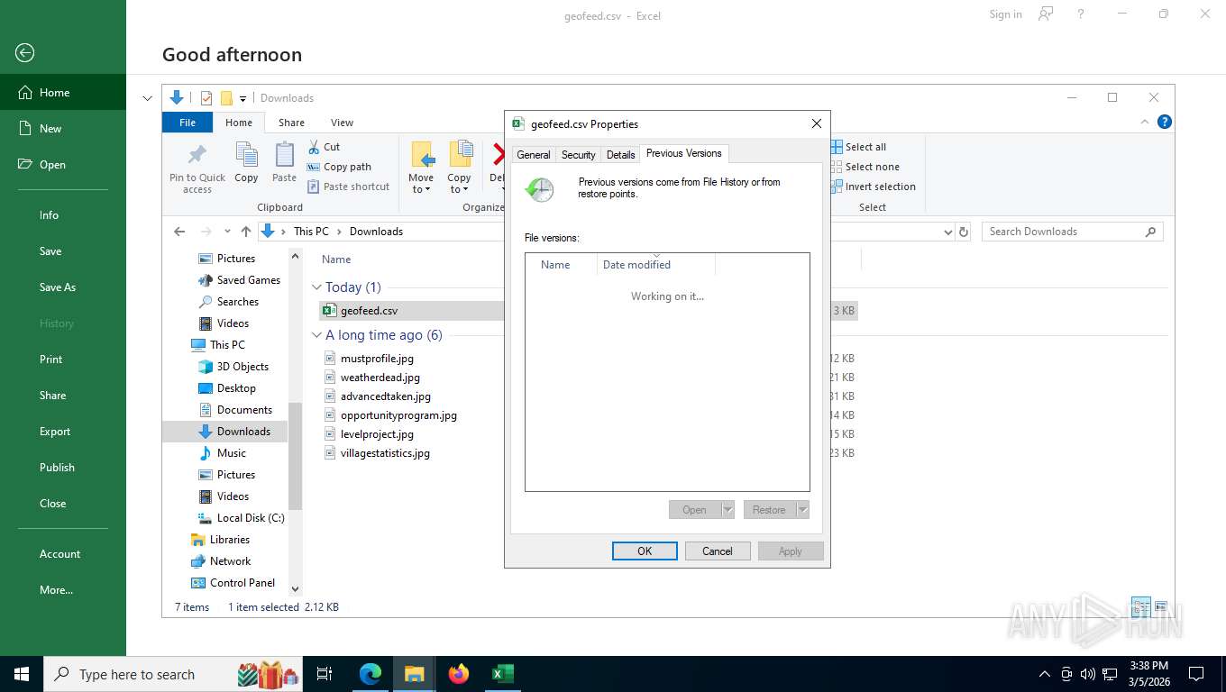Switch to General tab in Properties

click(x=533, y=155)
